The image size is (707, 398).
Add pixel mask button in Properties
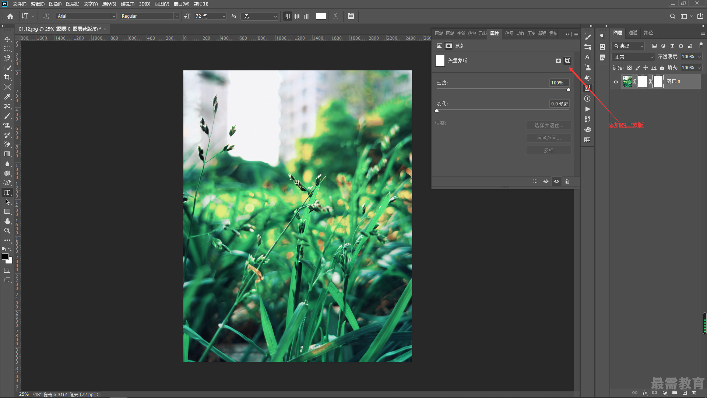[558, 61]
